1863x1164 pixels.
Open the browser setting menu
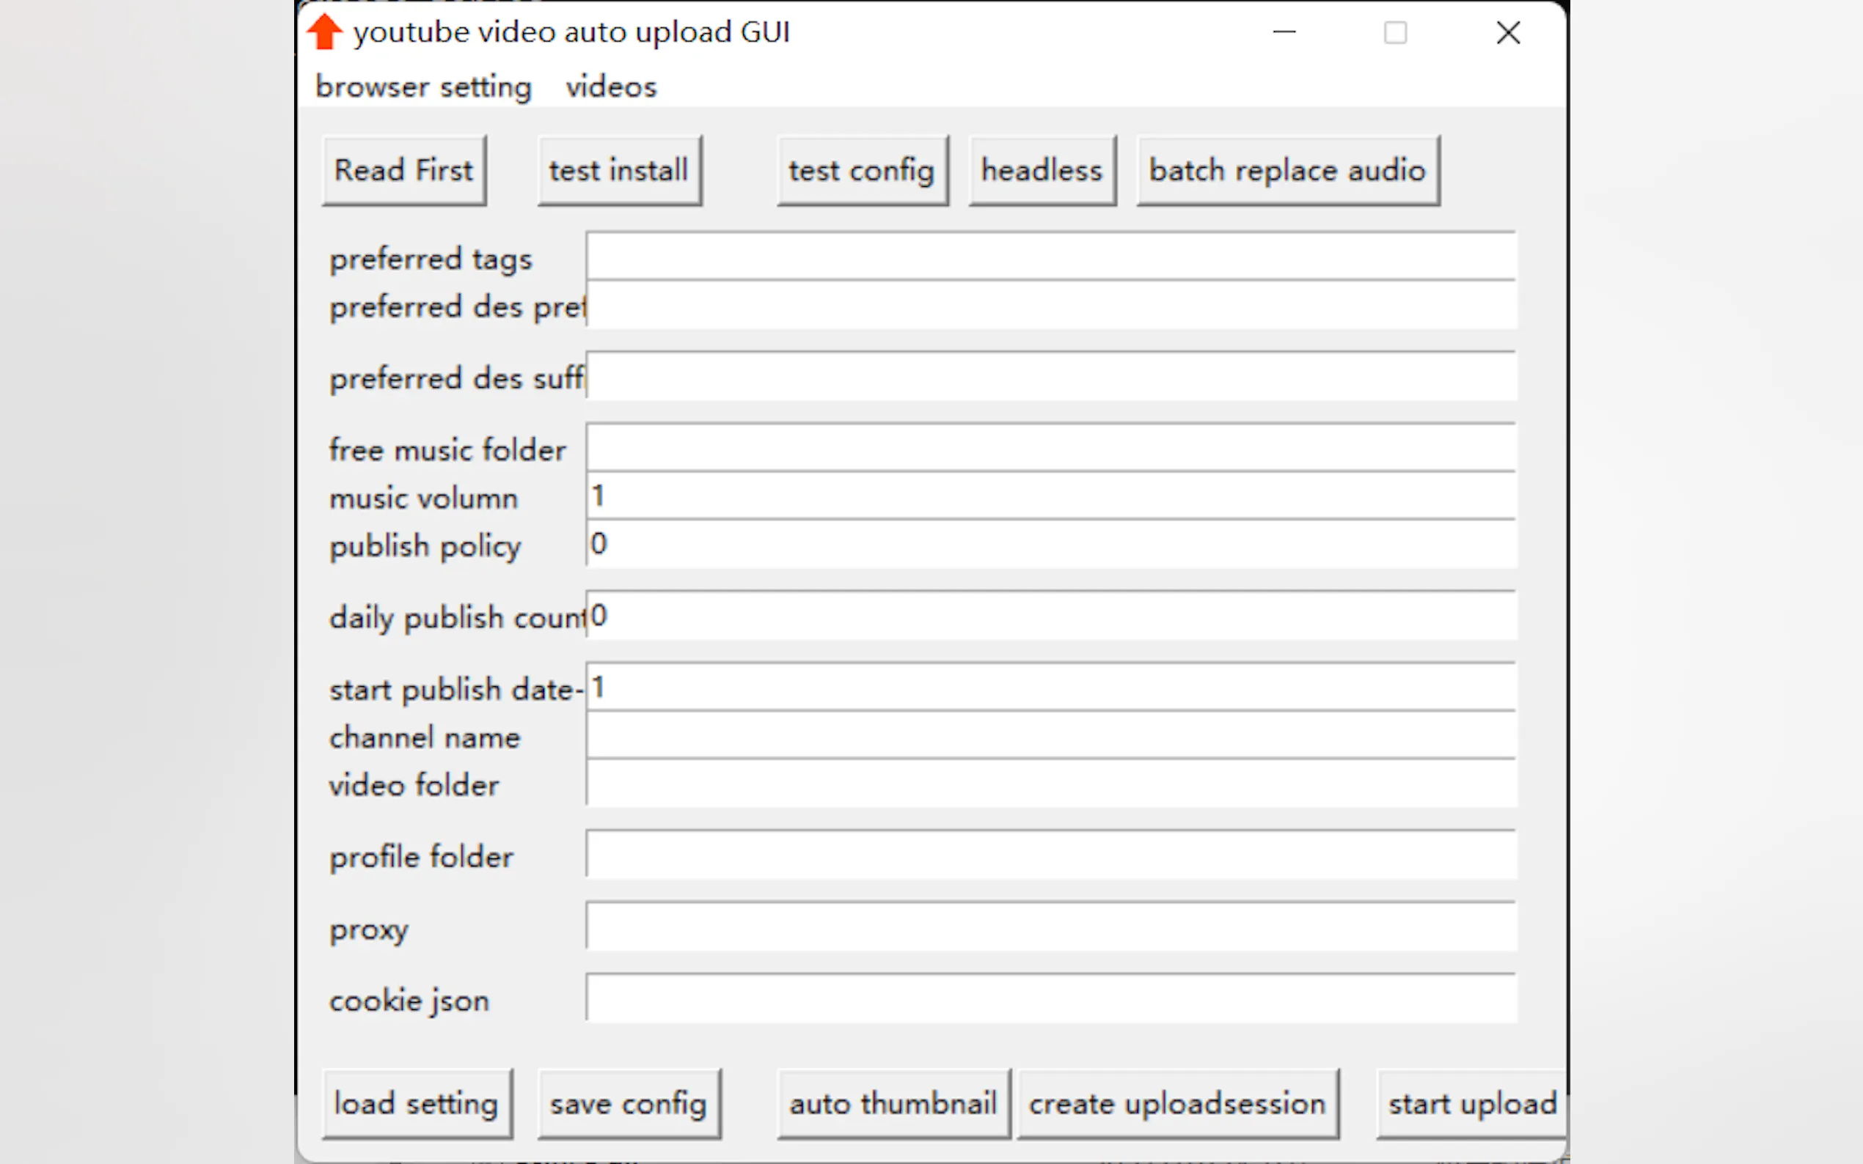pyautogui.click(x=422, y=86)
